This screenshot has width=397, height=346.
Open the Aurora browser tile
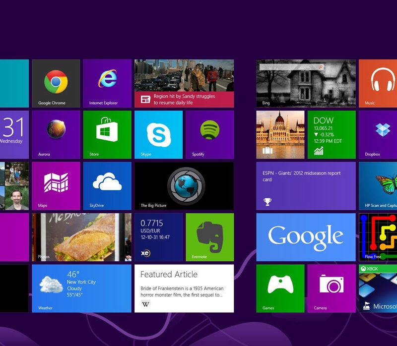(56, 134)
